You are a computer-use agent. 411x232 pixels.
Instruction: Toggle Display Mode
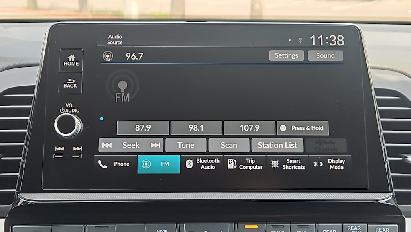330,164
